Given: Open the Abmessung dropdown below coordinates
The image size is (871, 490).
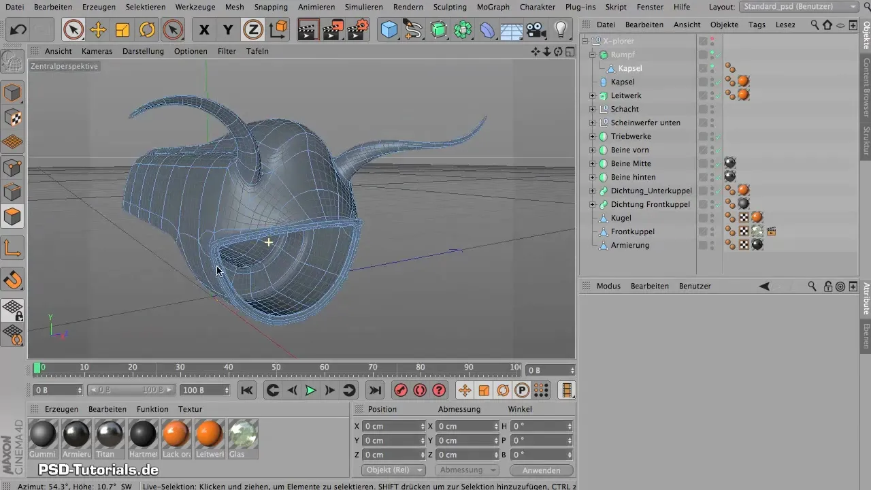Looking at the screenshot, I should [x=466, y=470].
